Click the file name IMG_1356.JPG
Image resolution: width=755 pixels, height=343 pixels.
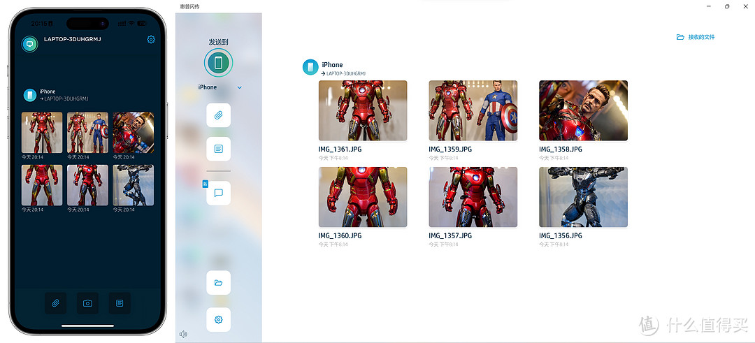561,235
